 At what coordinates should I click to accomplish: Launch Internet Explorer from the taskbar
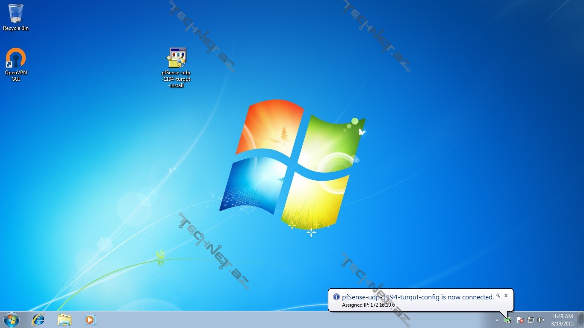tap(38, 319)
